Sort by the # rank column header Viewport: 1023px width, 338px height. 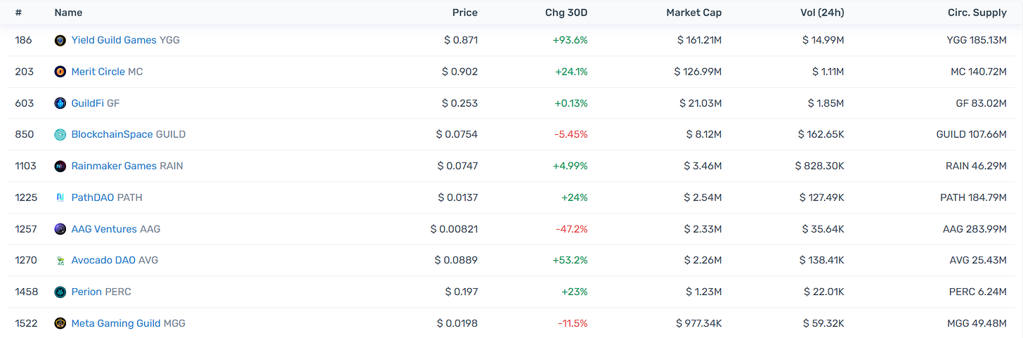click(x=18, y=13)
